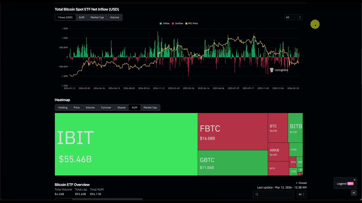Select Shares heatmap tab
362x203 pixels.
121,107
